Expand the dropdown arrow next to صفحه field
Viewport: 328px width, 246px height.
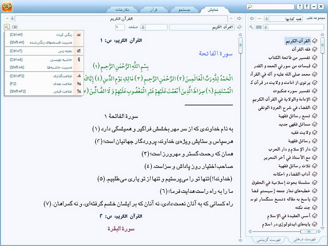[x=143, y=27]
